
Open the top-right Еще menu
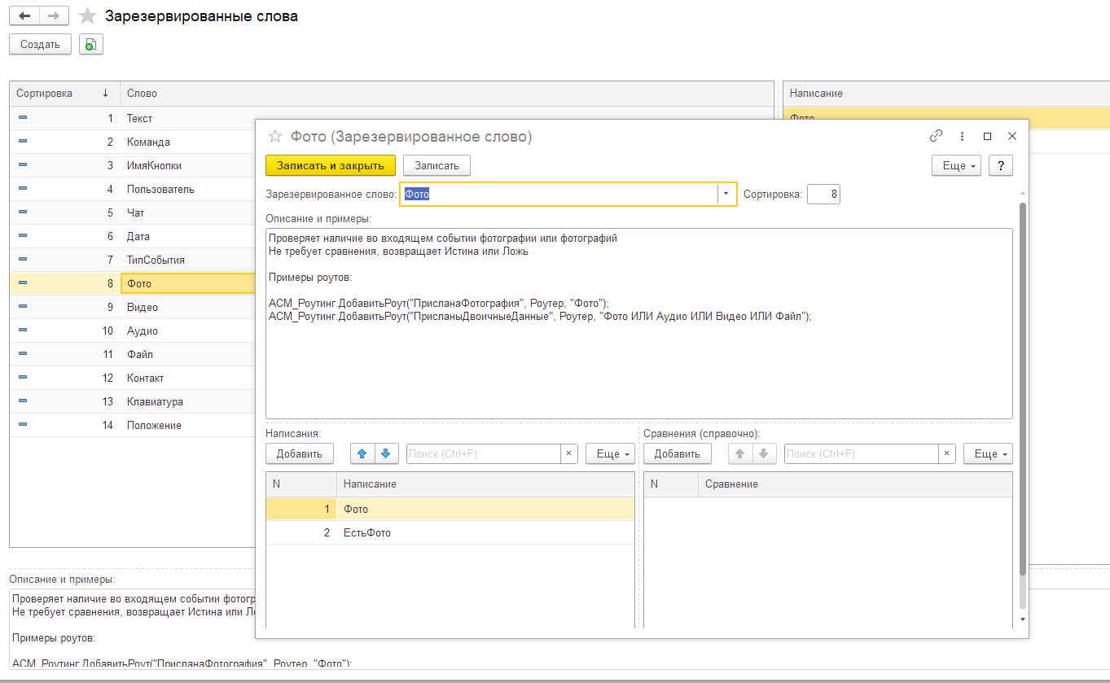click(956, 165)
